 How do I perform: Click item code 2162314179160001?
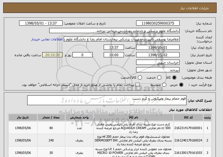188,128
